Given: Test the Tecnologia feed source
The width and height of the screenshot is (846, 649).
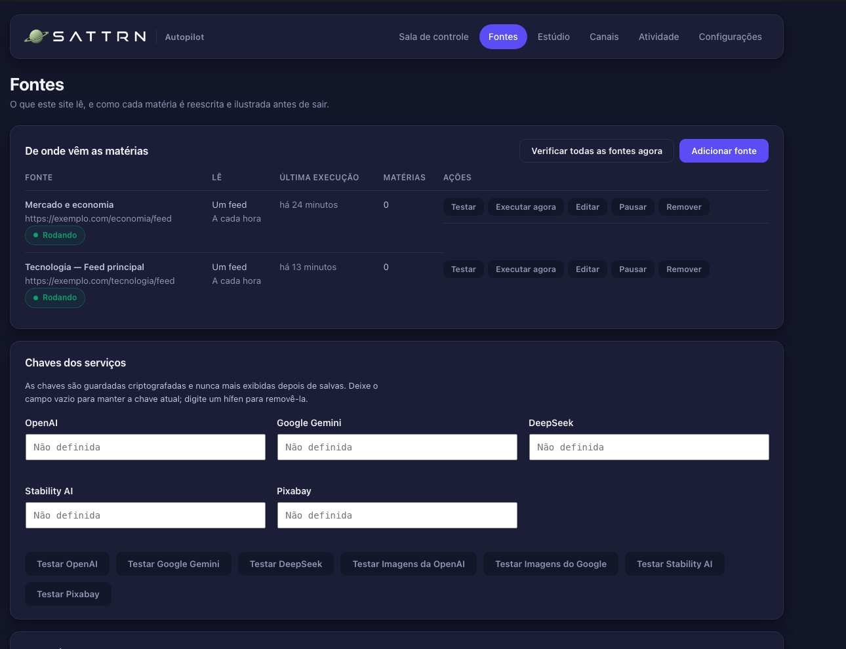Looking at the screenshot, I should pyautogui.click(x=464, y=269).
